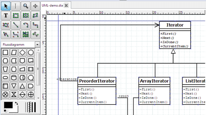Click +IsDone() in the ArrayIterator class

click(148, 98)
